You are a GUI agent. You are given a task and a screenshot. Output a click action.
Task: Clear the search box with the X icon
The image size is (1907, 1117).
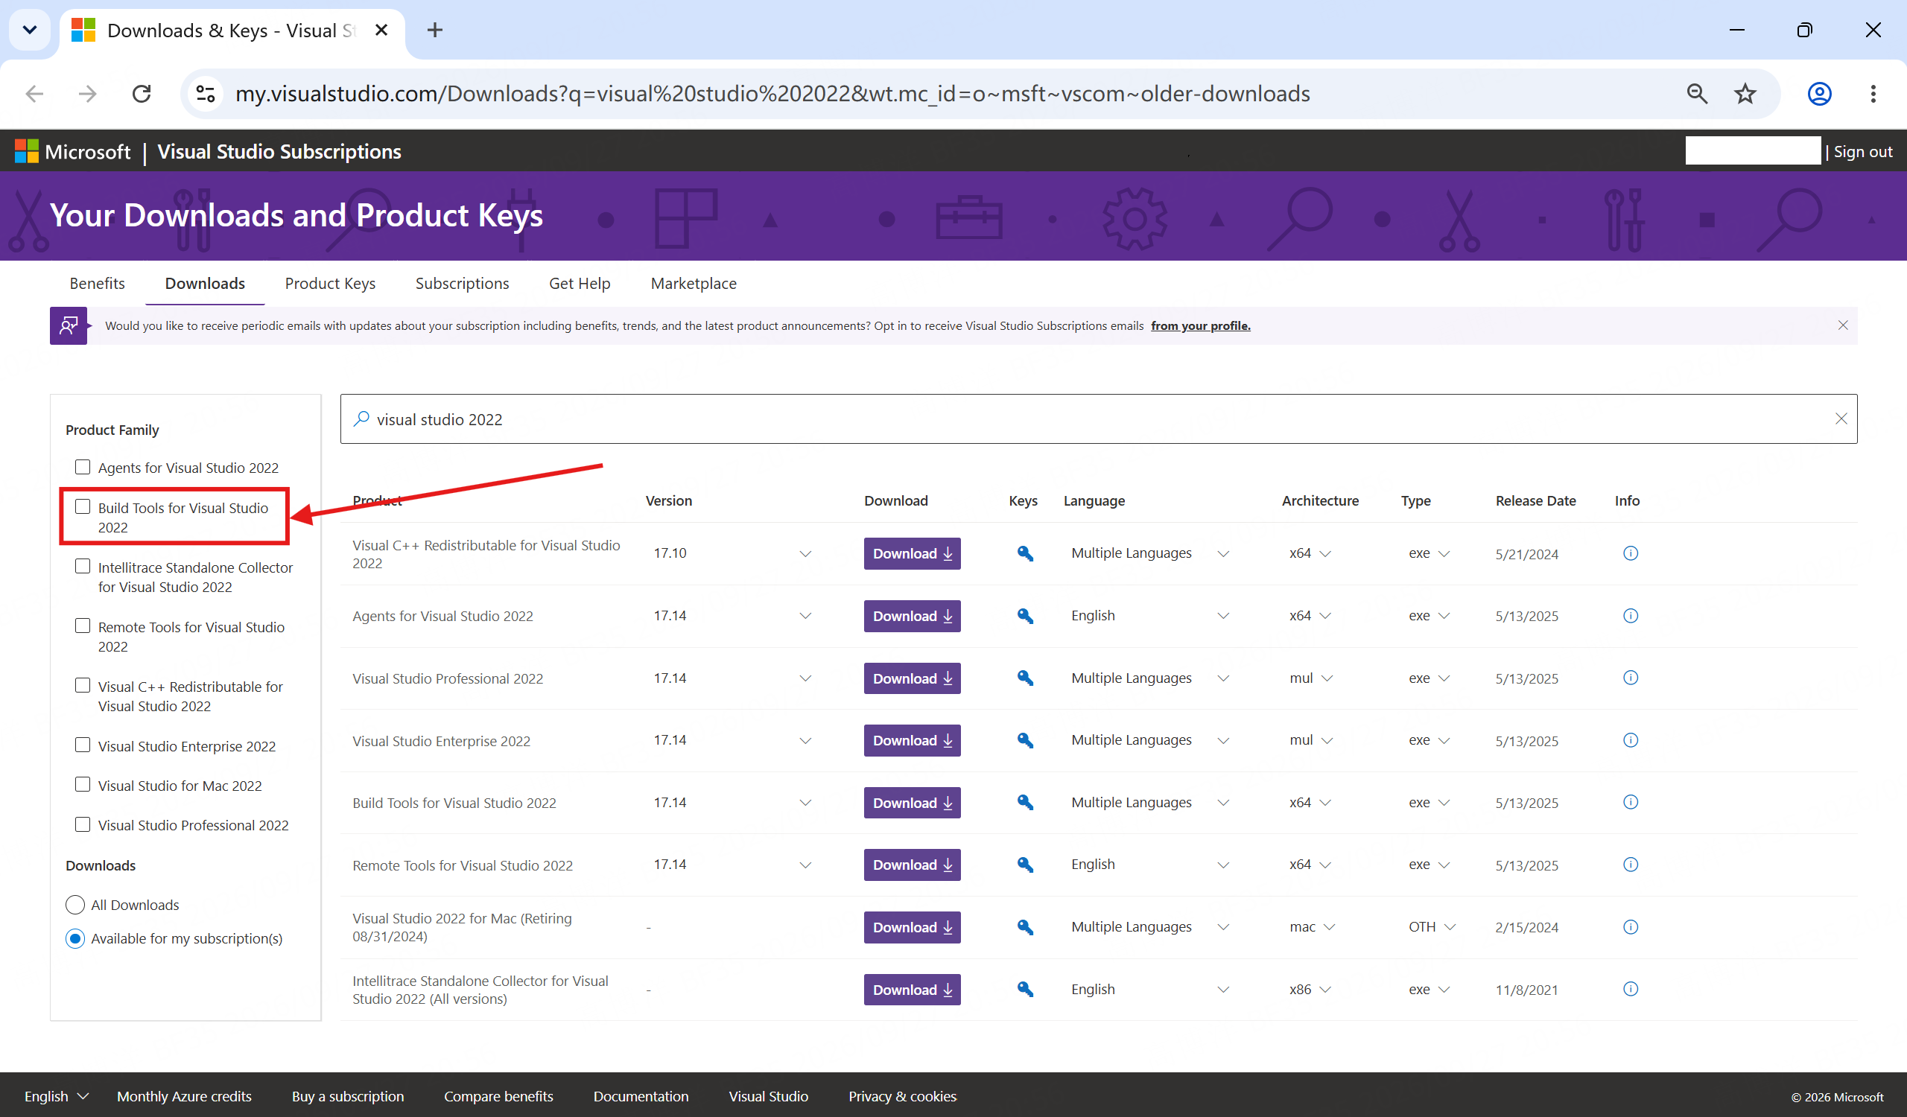click(x=1841, y=419)
